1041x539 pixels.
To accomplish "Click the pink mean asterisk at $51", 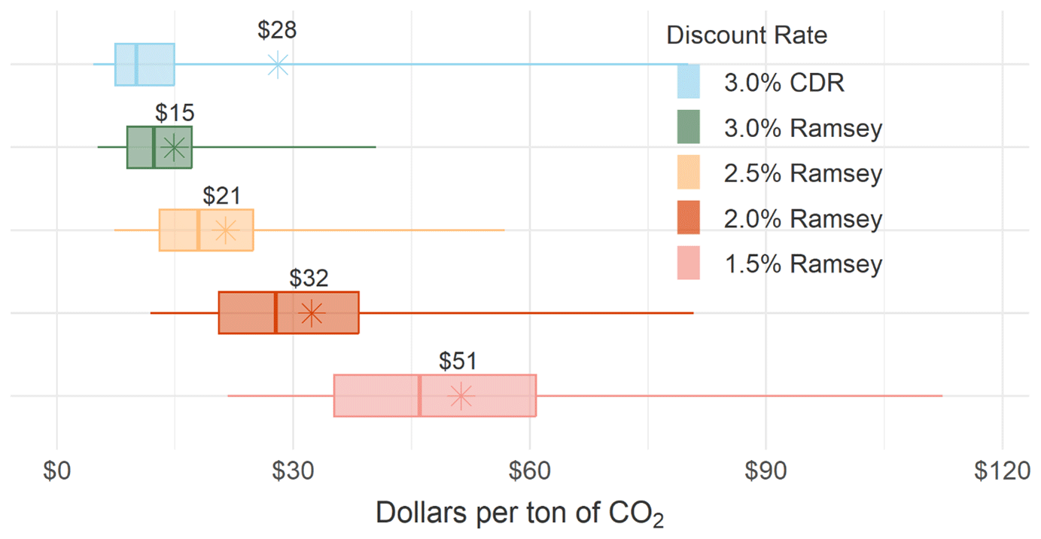I will point(461,395).
